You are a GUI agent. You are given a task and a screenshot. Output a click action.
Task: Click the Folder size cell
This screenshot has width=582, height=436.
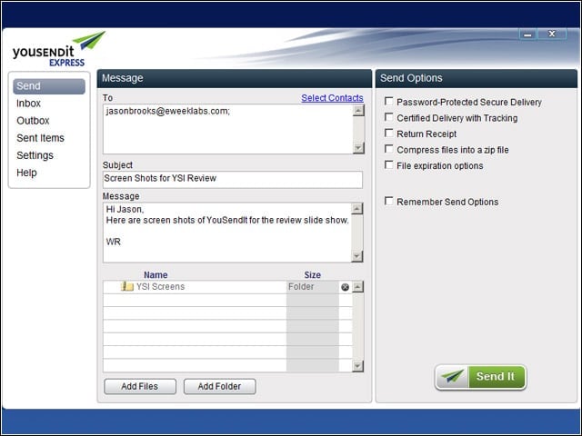coord(313,287)
